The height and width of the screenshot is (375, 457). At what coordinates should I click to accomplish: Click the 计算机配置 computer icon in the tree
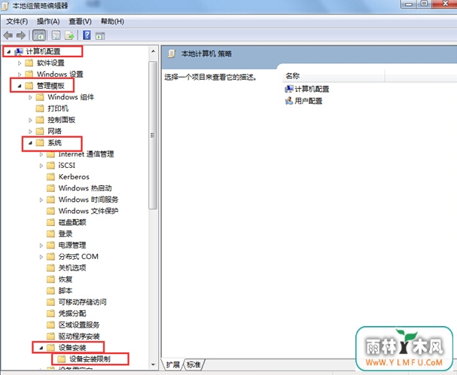tap(19, 52)
